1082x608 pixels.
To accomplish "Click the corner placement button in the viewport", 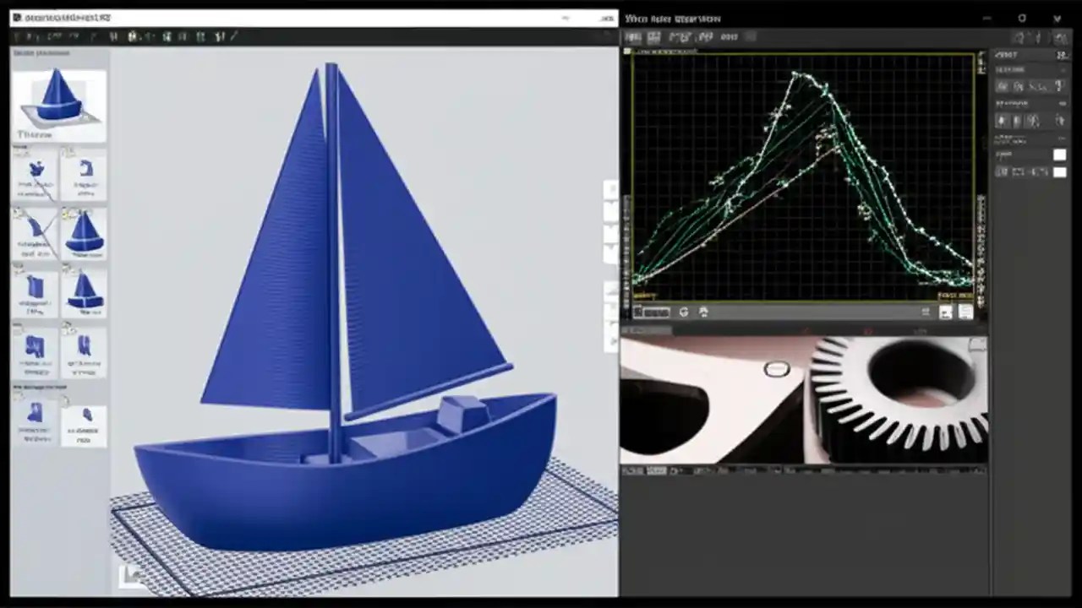I will [134, 574].
